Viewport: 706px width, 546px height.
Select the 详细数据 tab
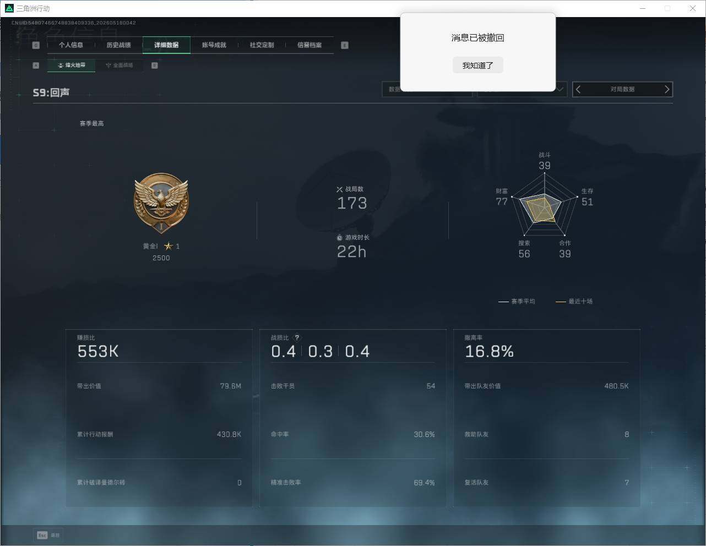[x=166, y=45]
